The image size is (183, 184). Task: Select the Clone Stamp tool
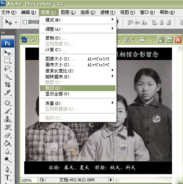pos(7,119)
